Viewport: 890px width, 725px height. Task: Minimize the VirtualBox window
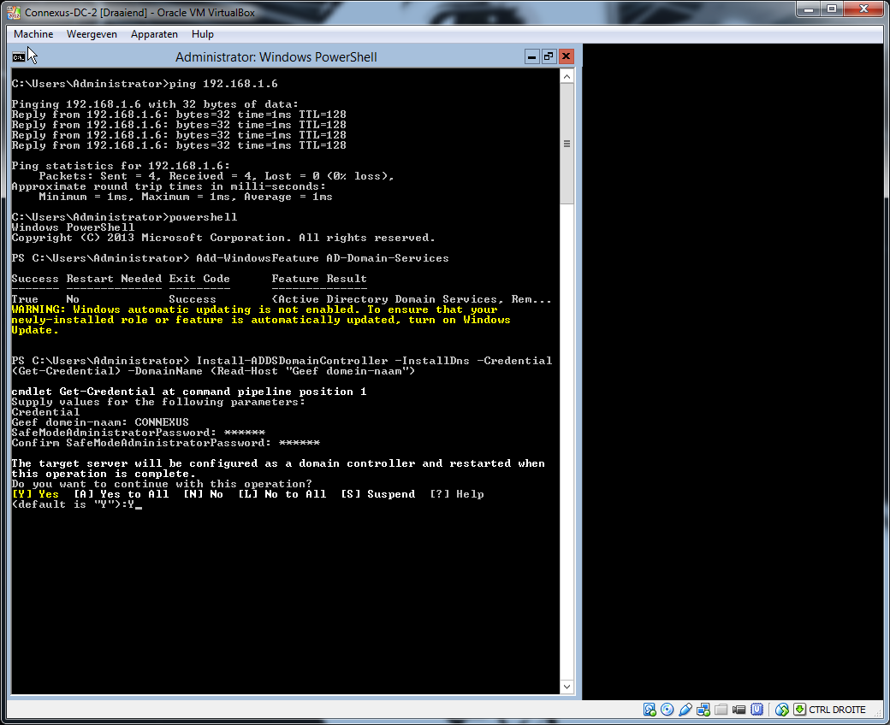(x=808, y=9)
